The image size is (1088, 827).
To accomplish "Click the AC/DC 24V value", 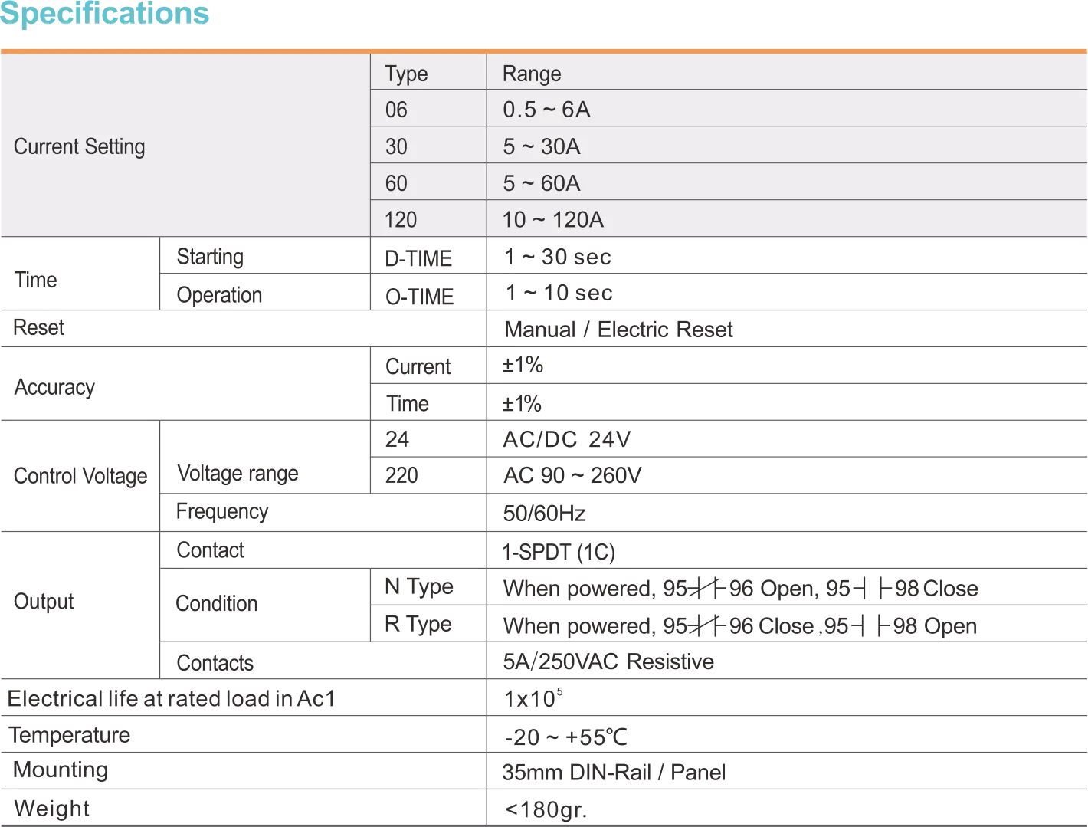I will (567, 439).
